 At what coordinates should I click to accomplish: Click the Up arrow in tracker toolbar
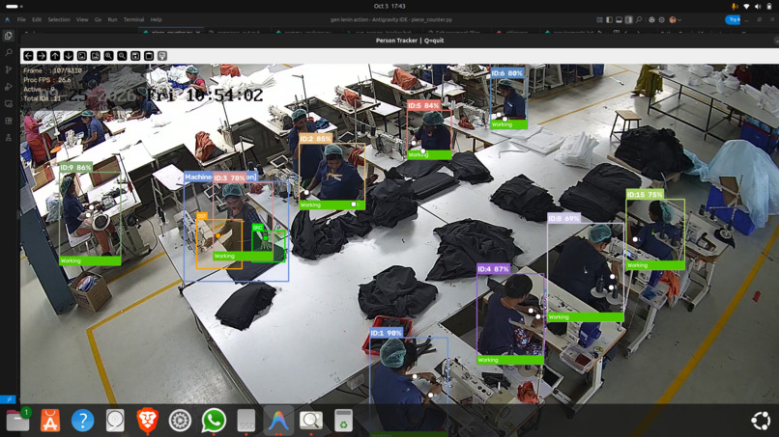tap(55, 56)
